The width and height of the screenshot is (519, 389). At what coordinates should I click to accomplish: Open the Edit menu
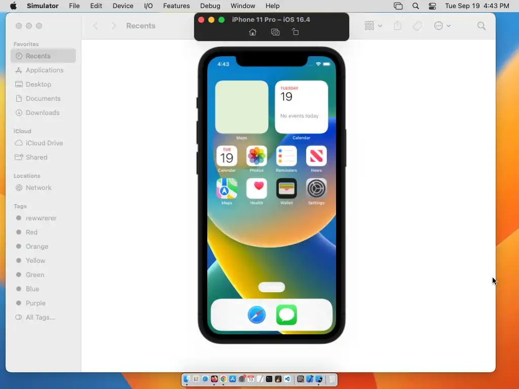click(x=96, y=6)
